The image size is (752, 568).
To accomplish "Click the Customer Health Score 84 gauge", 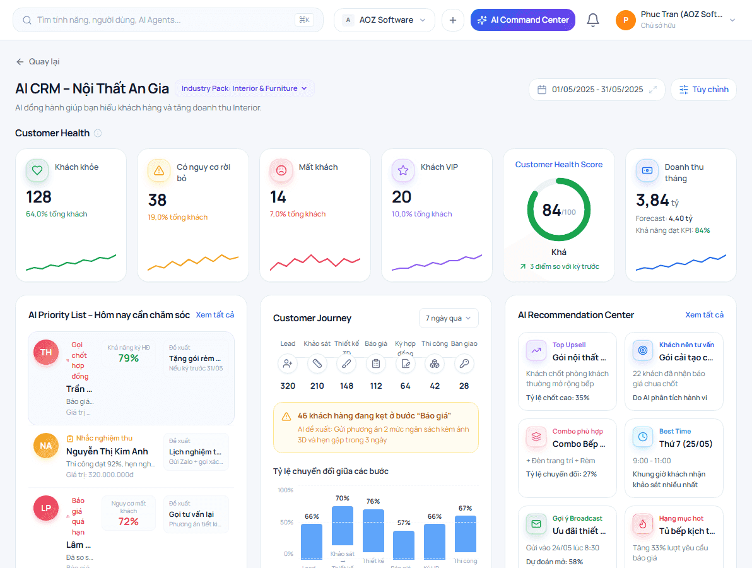I will tap(559, 210).
